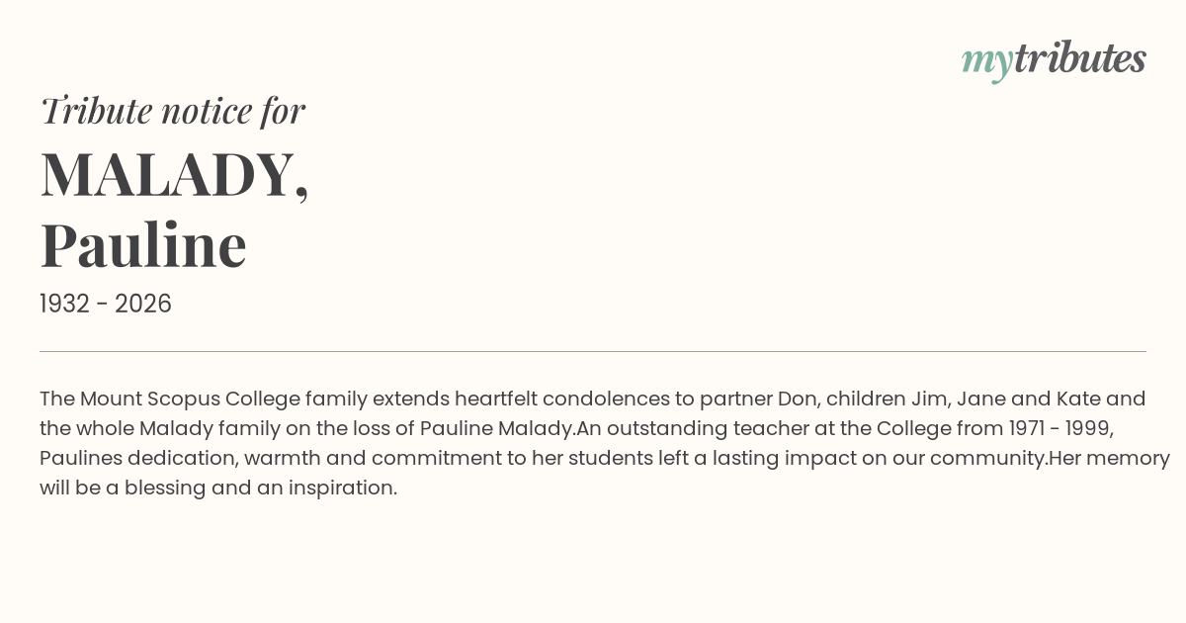Select the surname MALADY in the title
Image resolution: width=1186 pixels, height=623 pixels.
168,175
